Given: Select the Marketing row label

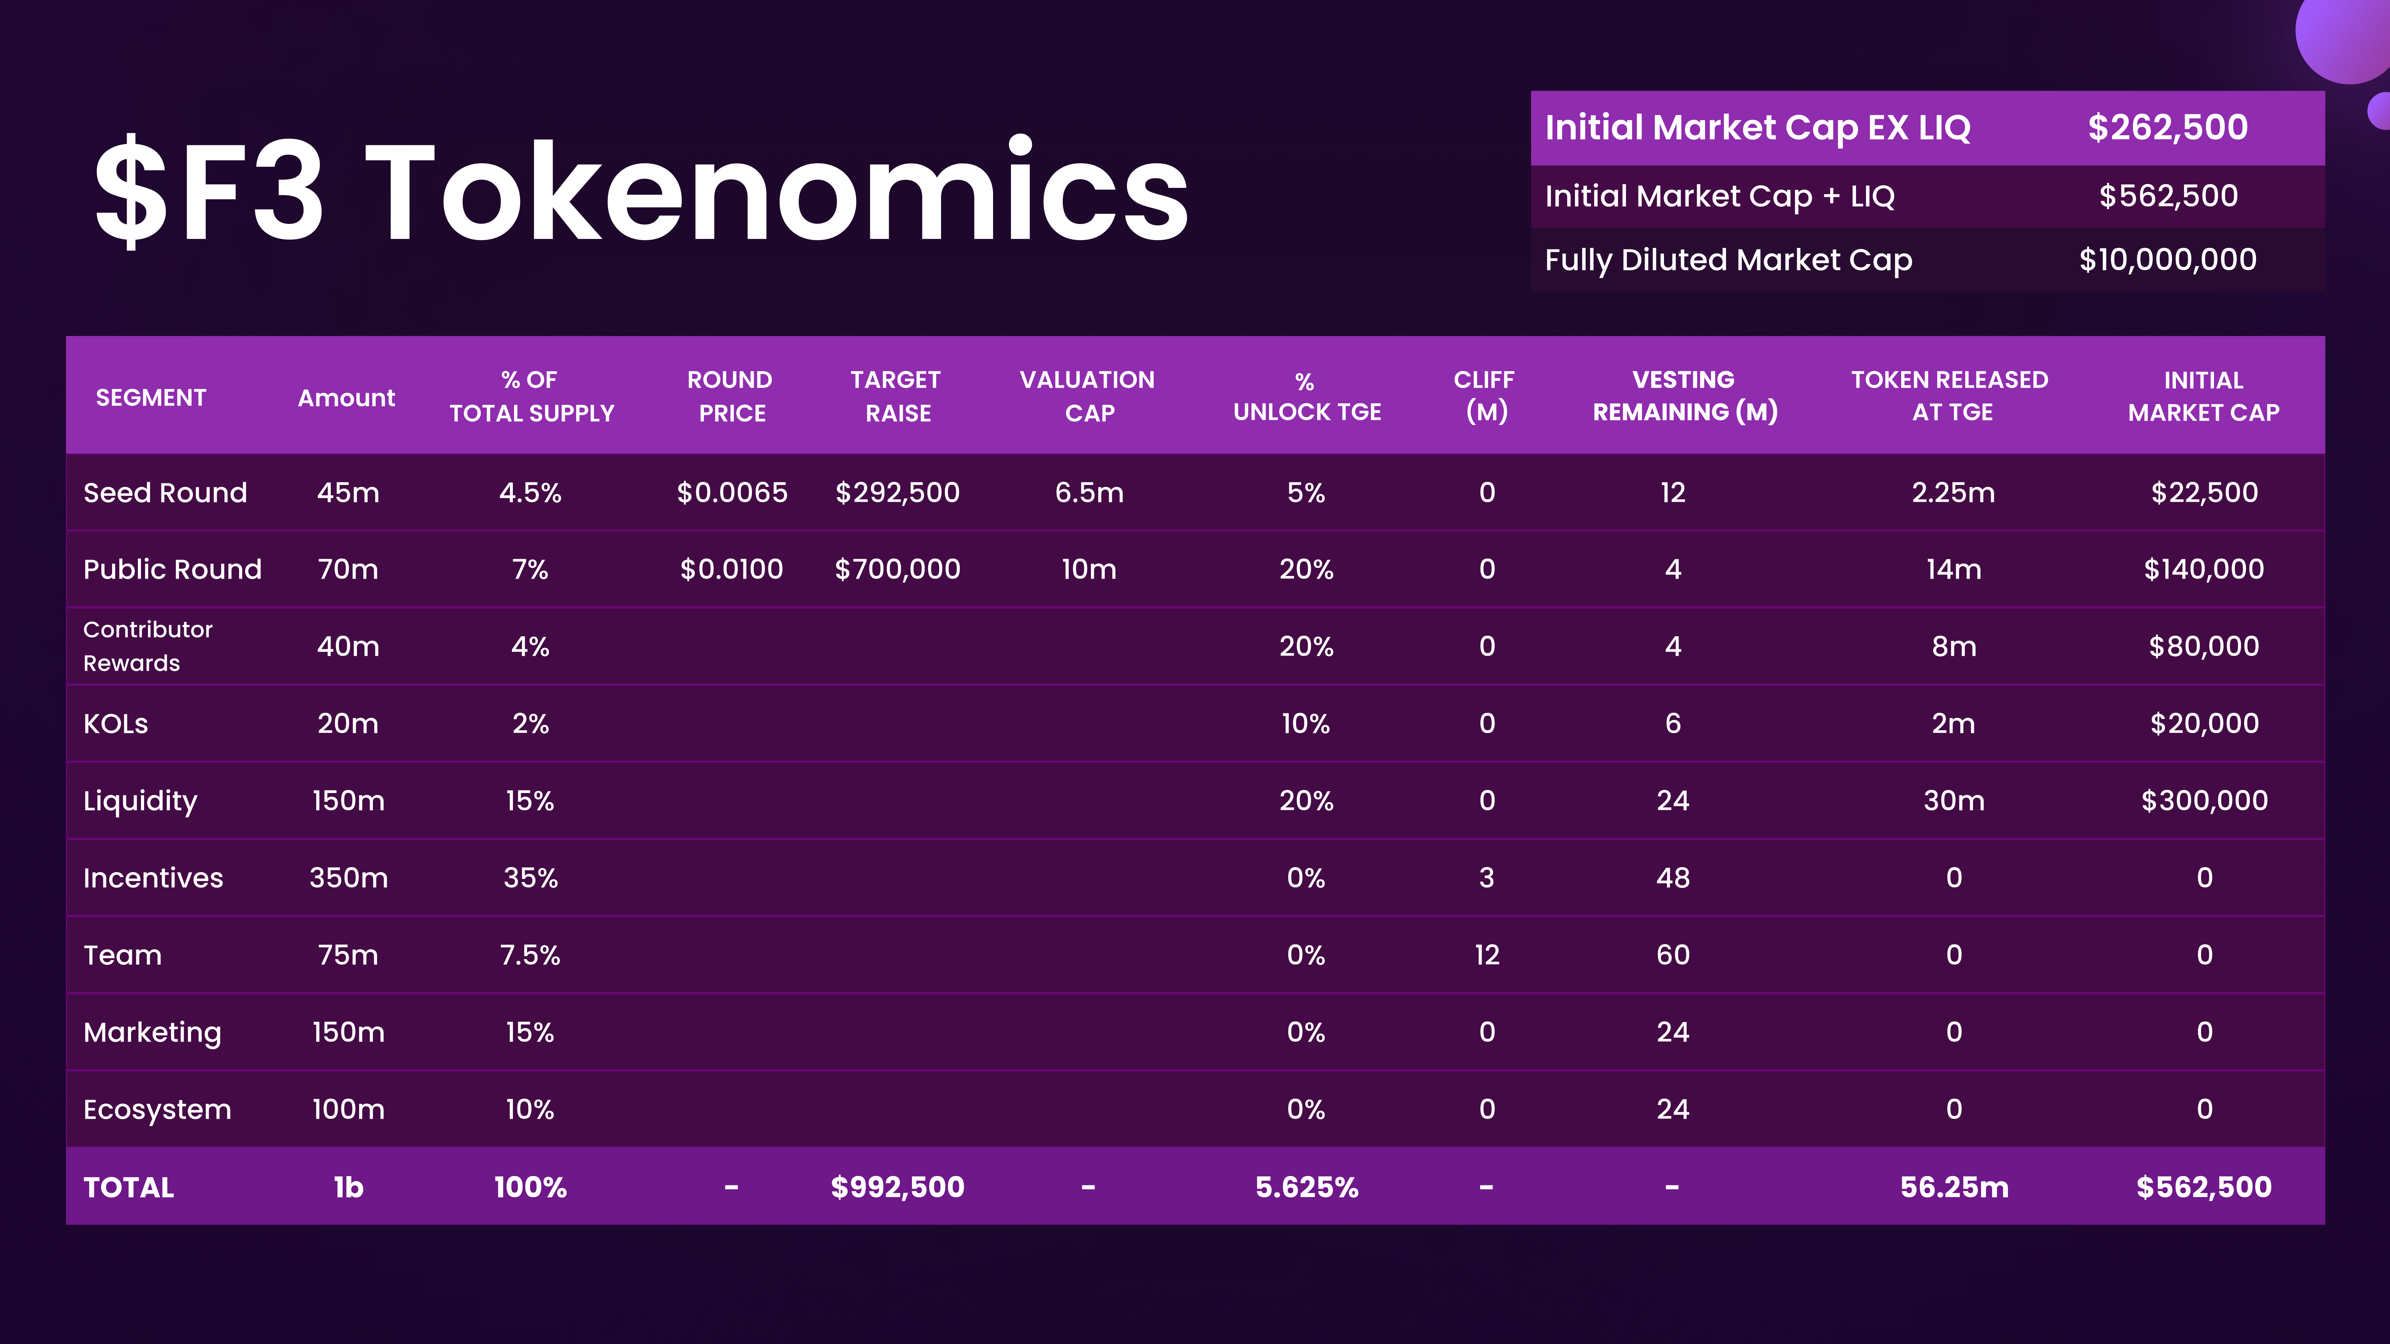Looking at the screenshot, I should point(152,1032).
